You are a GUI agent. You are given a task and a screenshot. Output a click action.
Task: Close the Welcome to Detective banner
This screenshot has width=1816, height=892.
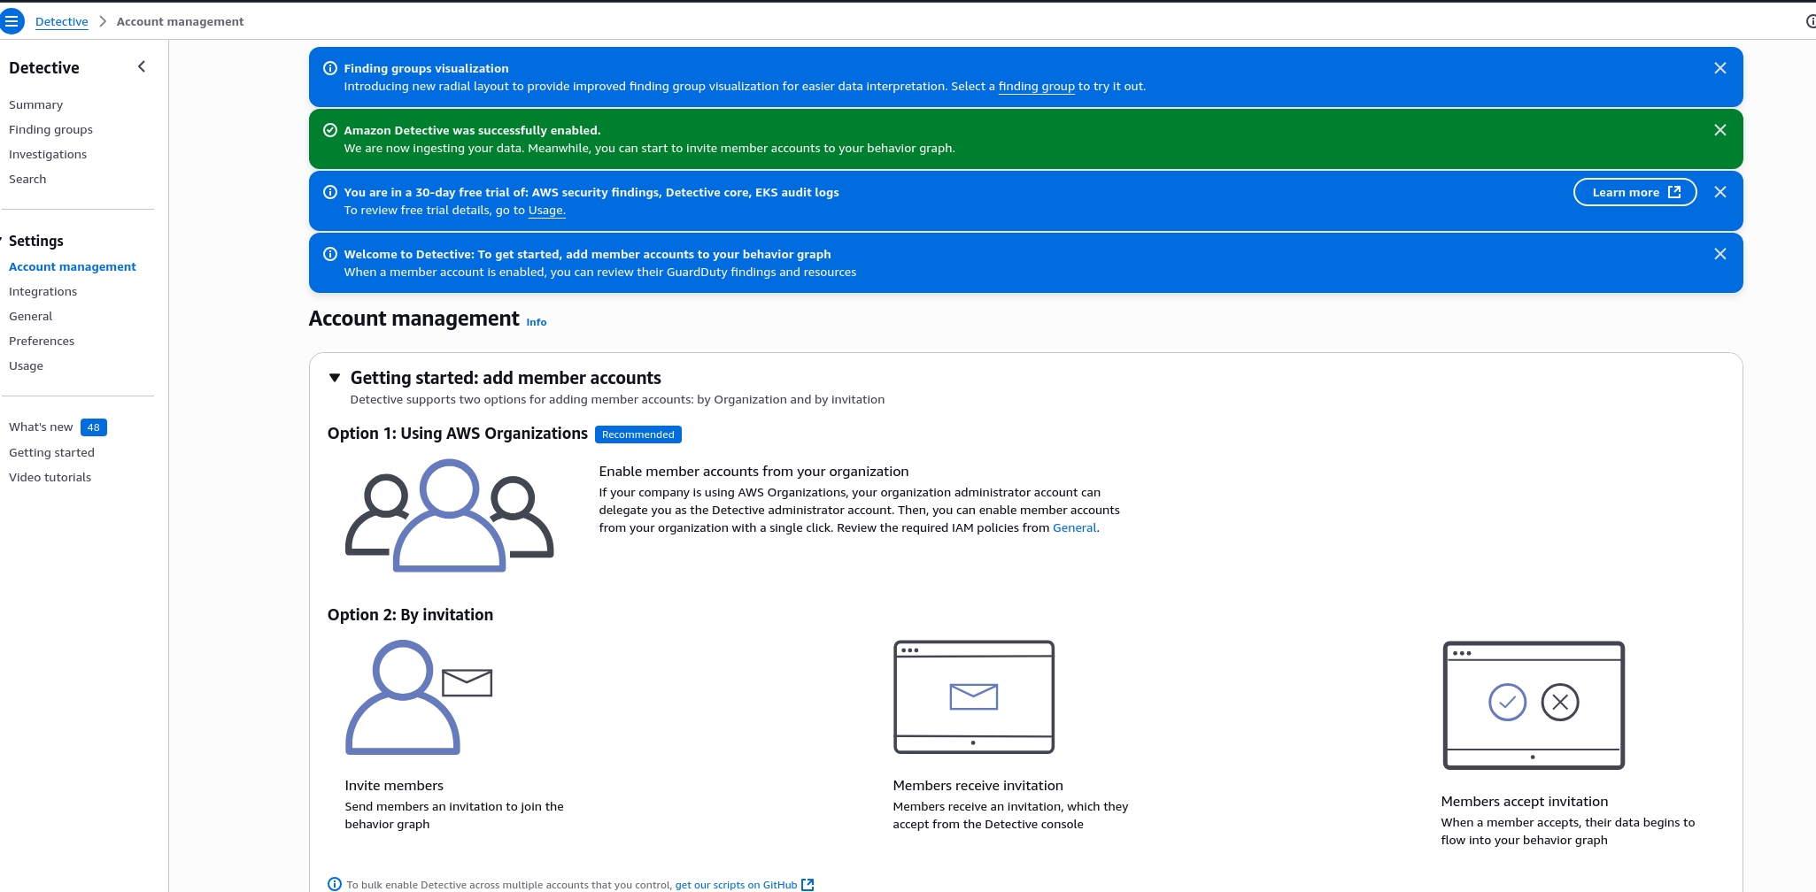pos(1719,254)
